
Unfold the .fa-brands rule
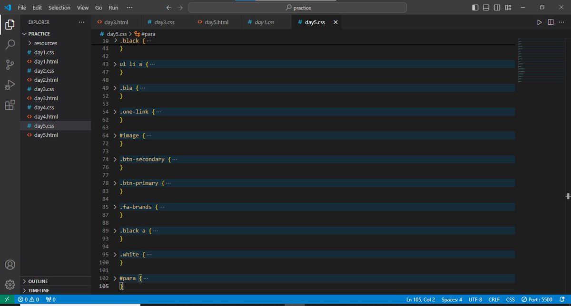tap(115, 207)
